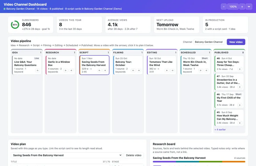
Task: Open My First Chilli of the Year card
Action: coord(228,99)
